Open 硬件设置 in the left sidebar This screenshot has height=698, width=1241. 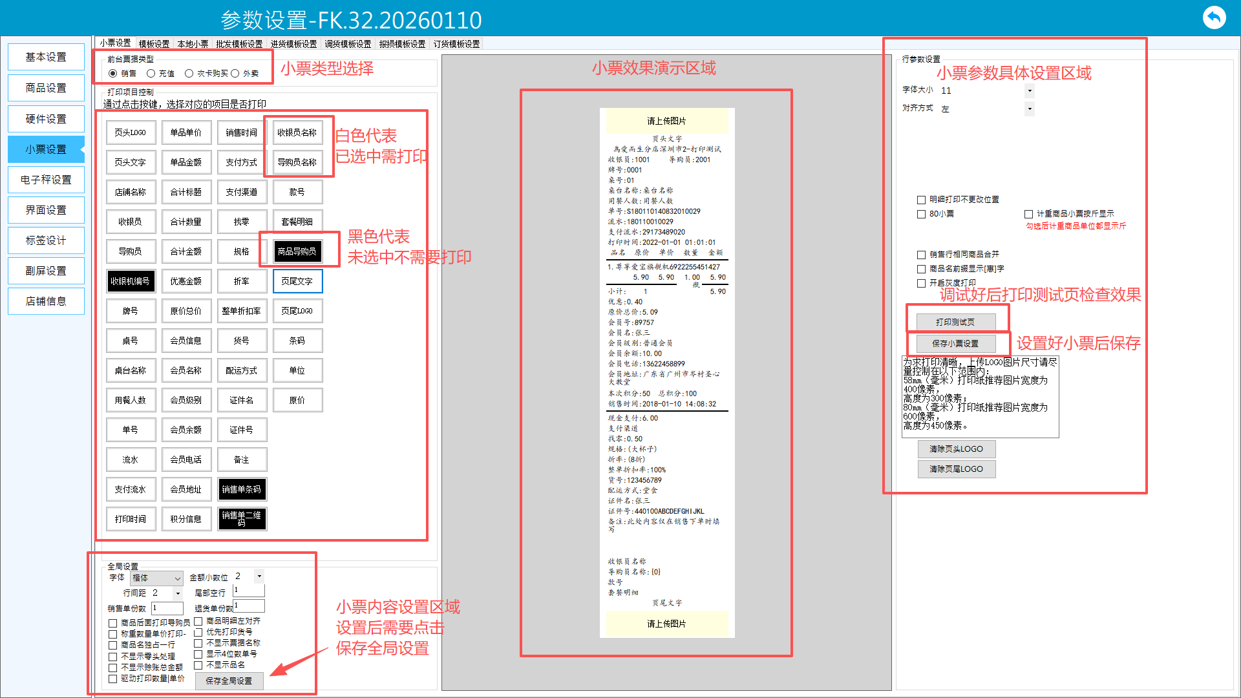46,119
